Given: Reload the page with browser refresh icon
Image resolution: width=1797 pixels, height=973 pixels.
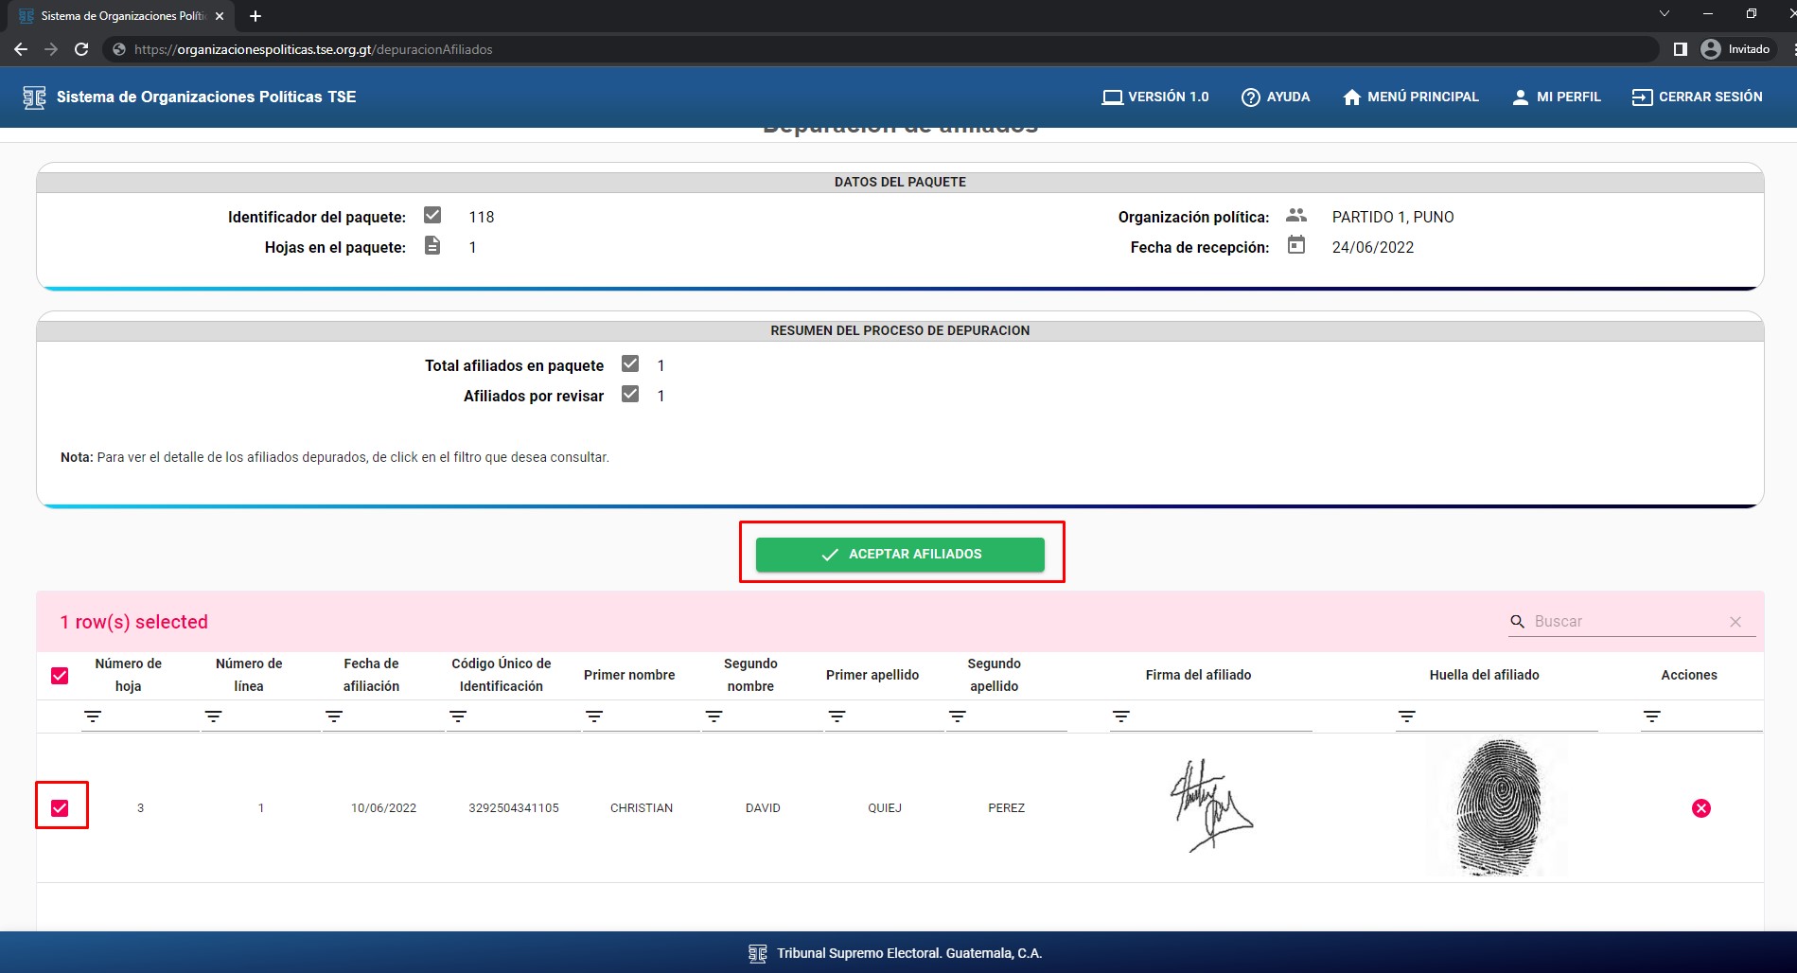Looking at the screenshot, I should pos(81,49).
